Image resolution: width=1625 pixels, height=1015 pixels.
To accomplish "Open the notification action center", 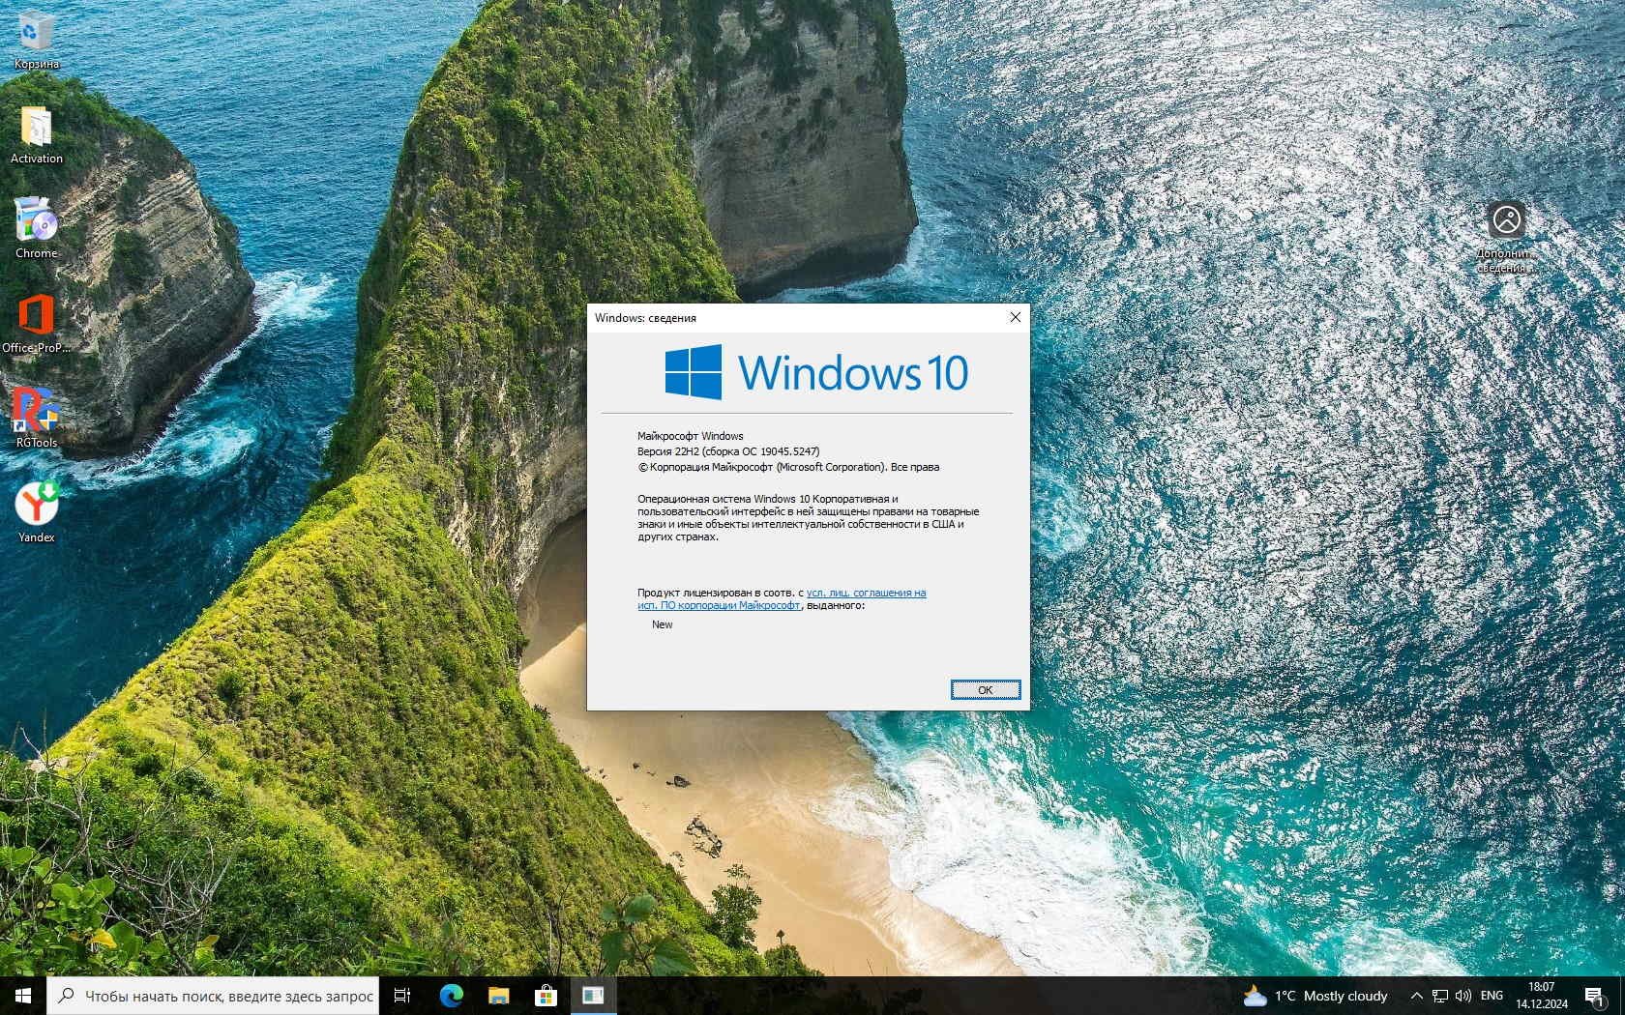I will pos(1595,996).
